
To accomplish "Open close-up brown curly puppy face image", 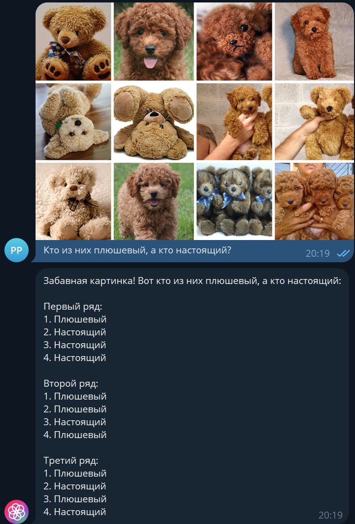I will coord(234,41).
